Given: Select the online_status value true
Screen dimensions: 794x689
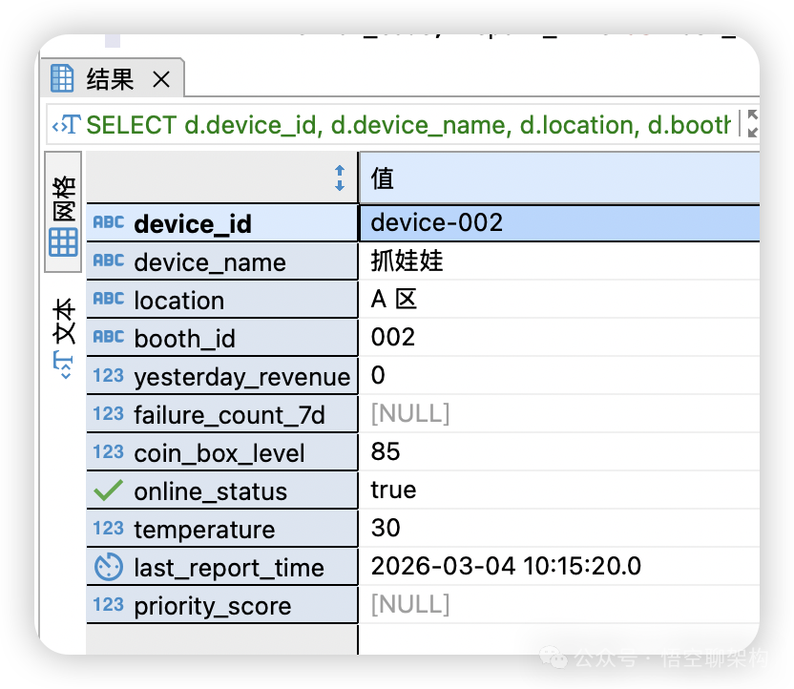Looking at the screenshot, I should tap(393, 491).
